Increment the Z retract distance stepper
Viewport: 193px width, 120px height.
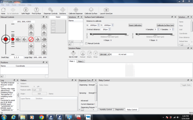click(x=110, y=29)
